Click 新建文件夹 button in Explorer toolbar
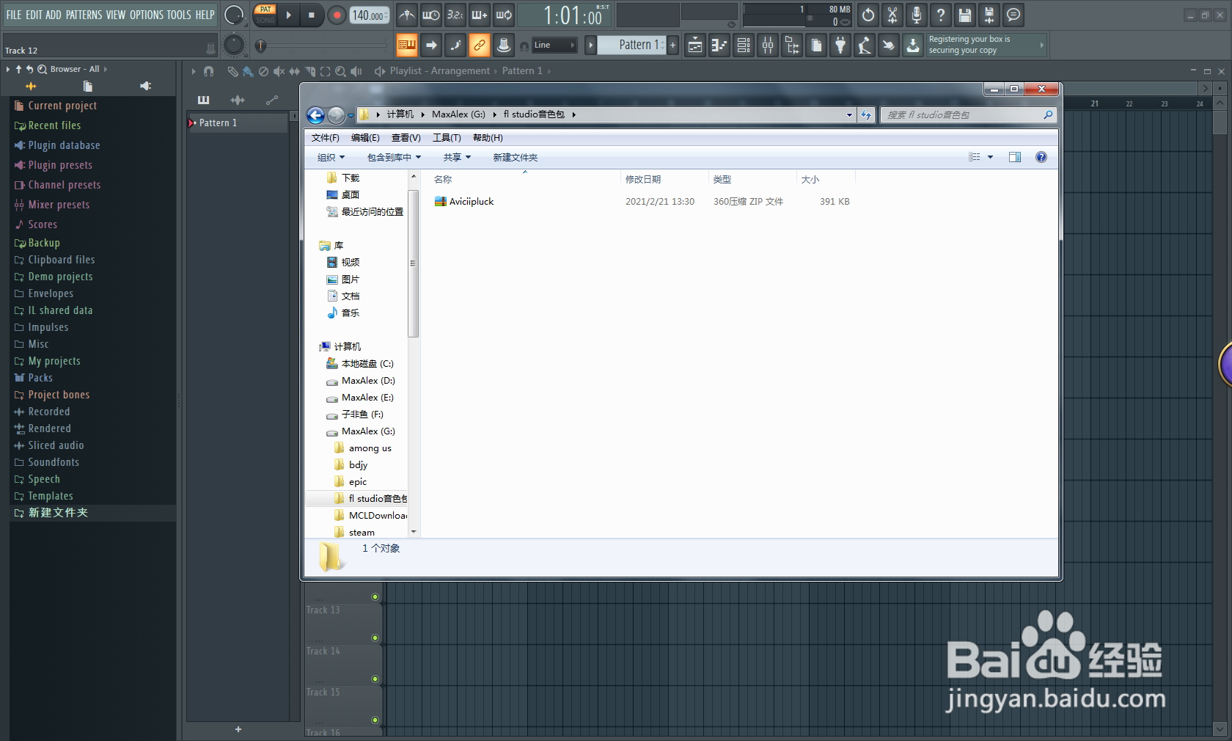Image resolution: width=1232 pixels, height=741 pixels. 516,157
